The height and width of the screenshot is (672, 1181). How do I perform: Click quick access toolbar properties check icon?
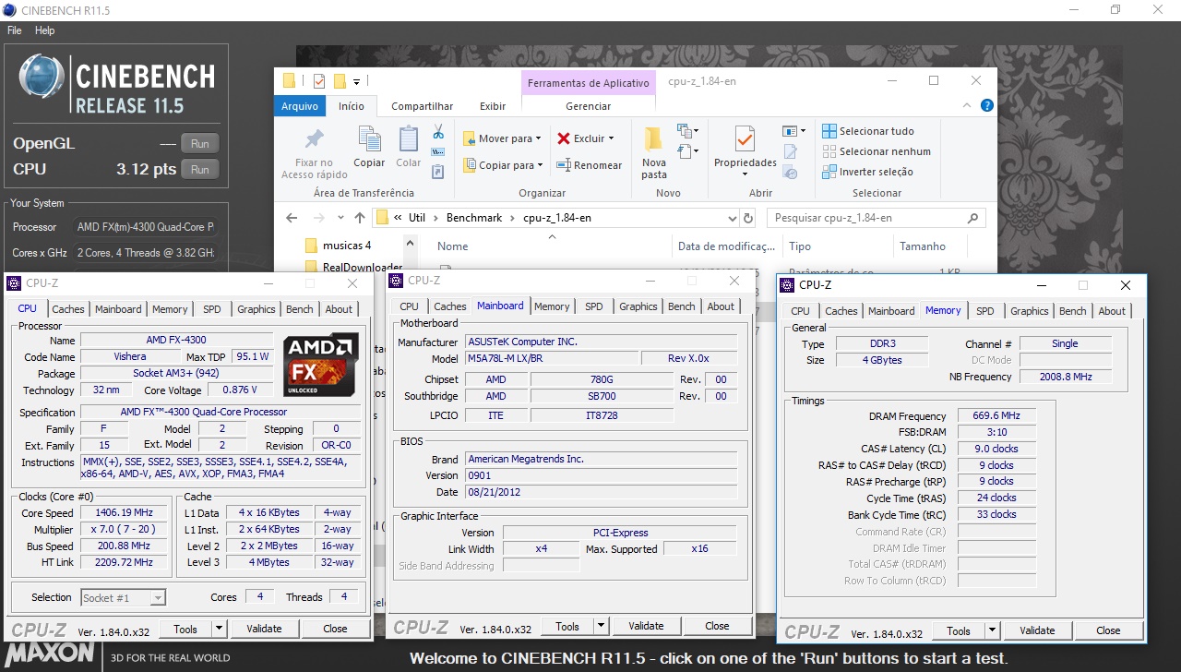[x=319, y=81]
